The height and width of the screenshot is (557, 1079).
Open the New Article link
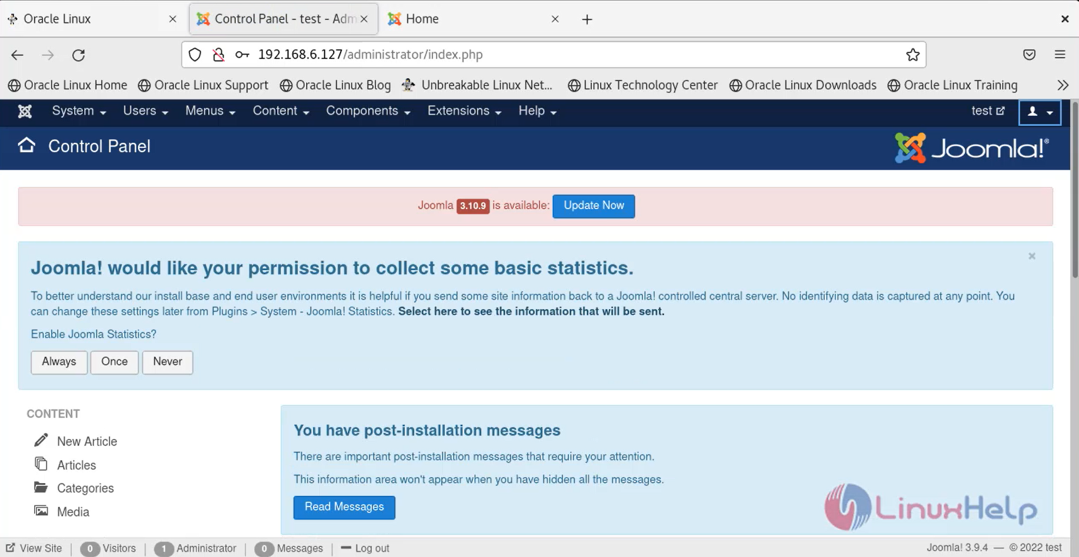point(87,441)
